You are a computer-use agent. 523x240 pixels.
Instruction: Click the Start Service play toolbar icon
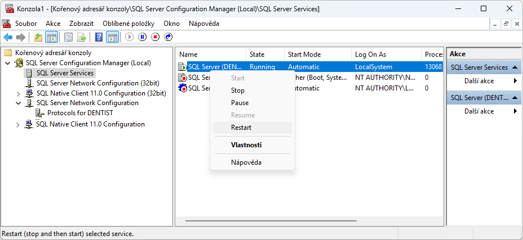click(130, 37)
